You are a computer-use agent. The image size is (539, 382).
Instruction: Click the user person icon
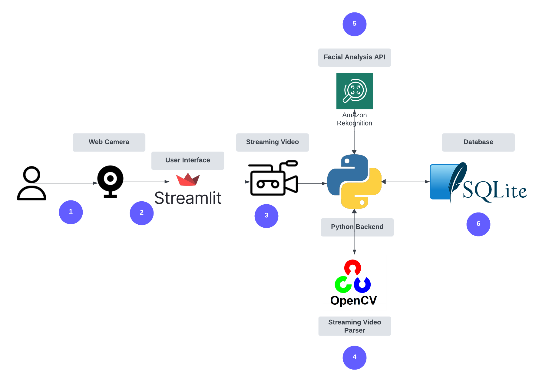31,183
